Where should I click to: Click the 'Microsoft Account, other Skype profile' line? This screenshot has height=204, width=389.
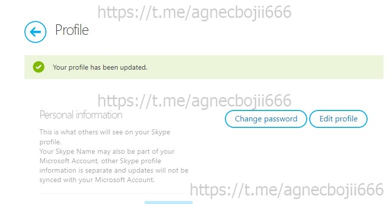[107, 161]
